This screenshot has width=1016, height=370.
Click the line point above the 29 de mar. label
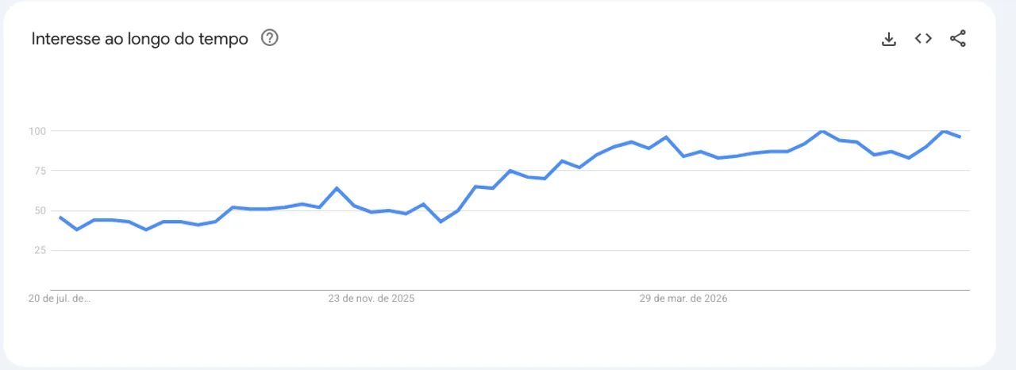click(x=683, y=156)
